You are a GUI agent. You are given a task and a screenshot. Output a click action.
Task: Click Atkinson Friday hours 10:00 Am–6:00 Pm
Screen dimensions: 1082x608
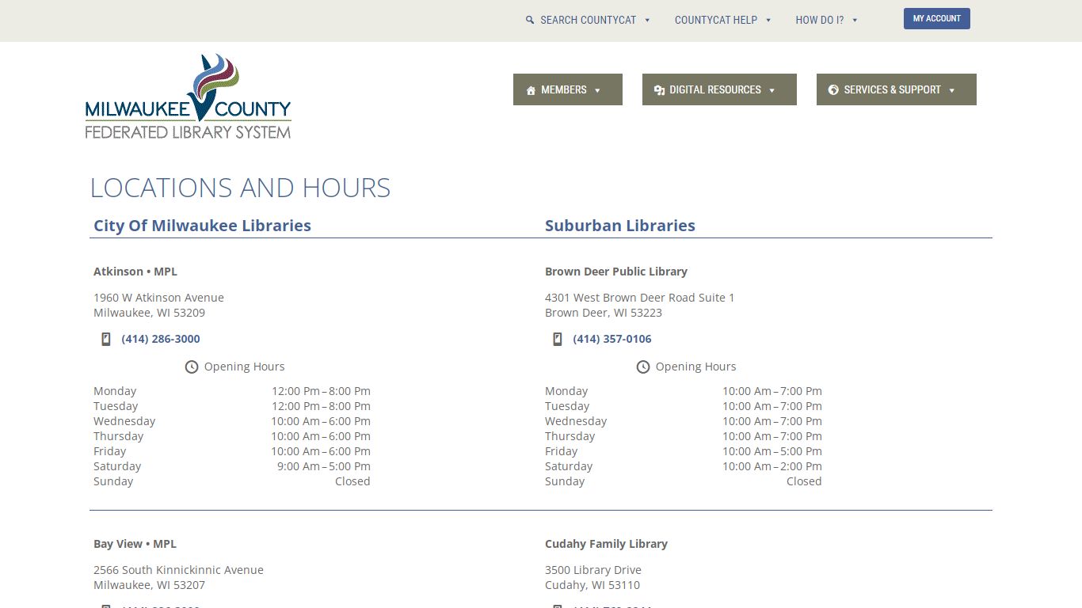pyautogui.click(x=321, y=451)
